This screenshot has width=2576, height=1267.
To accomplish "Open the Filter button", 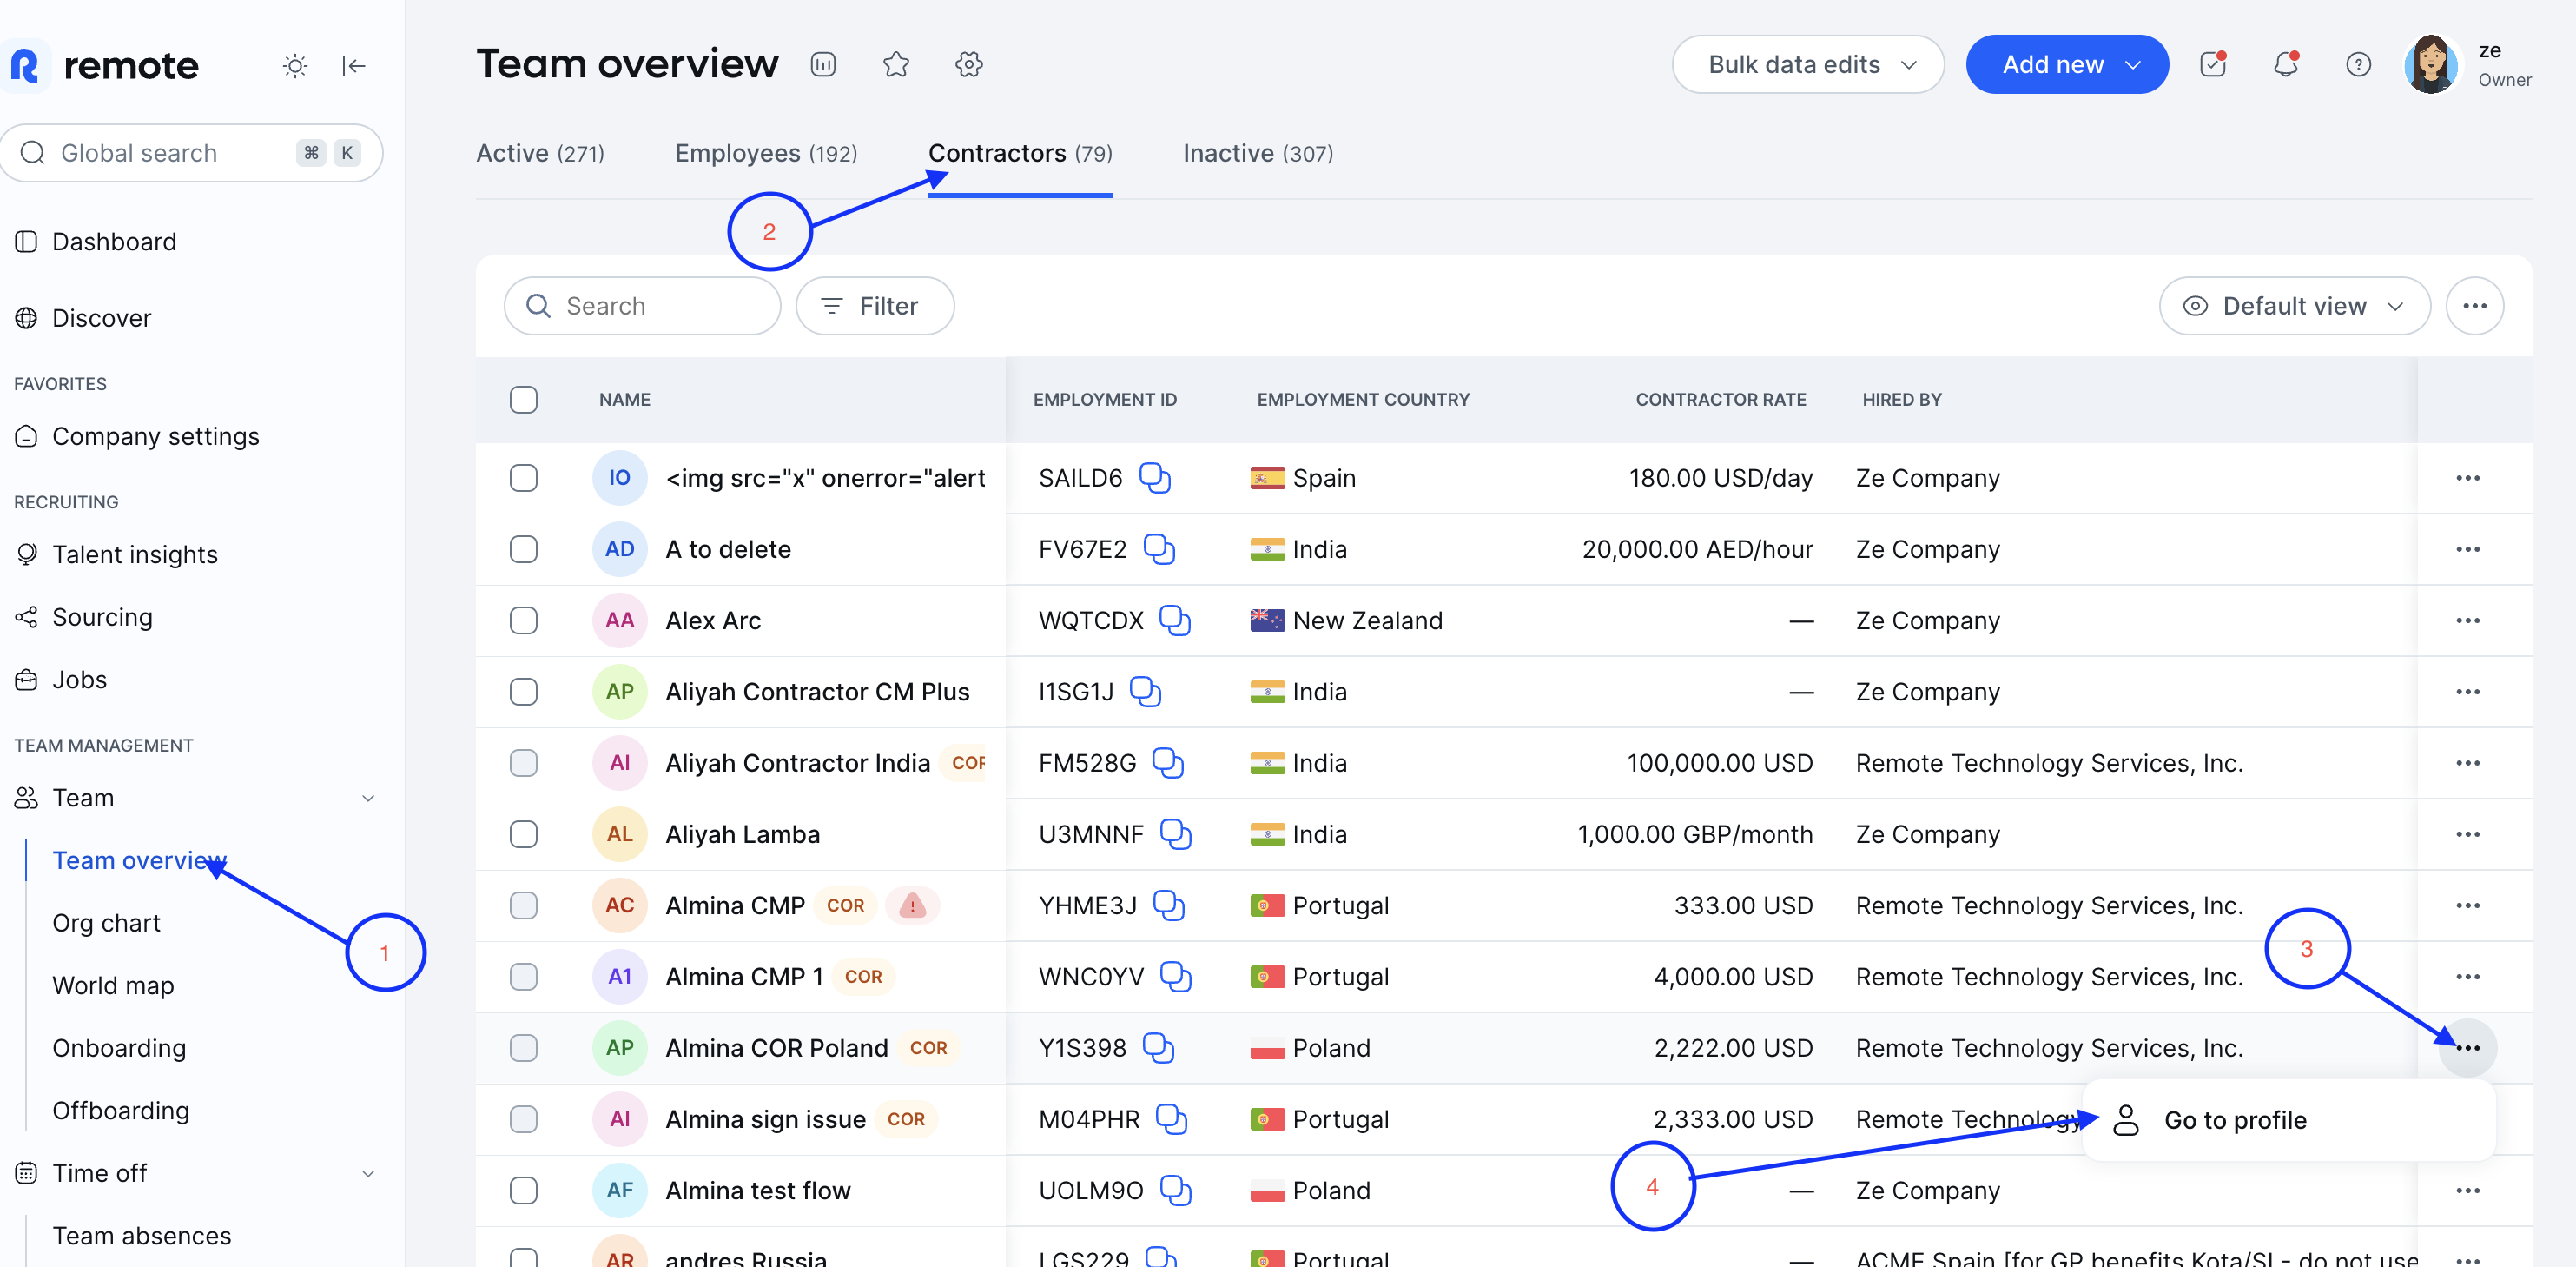I will (874, 306).
